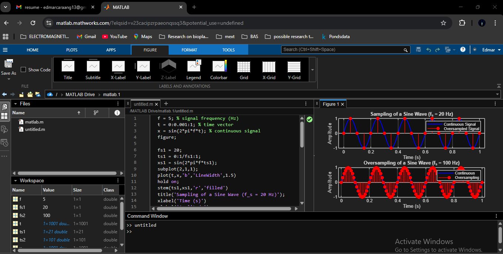Click the Y-Grid icon
This screenshot has width=503, height=254.
294,70
